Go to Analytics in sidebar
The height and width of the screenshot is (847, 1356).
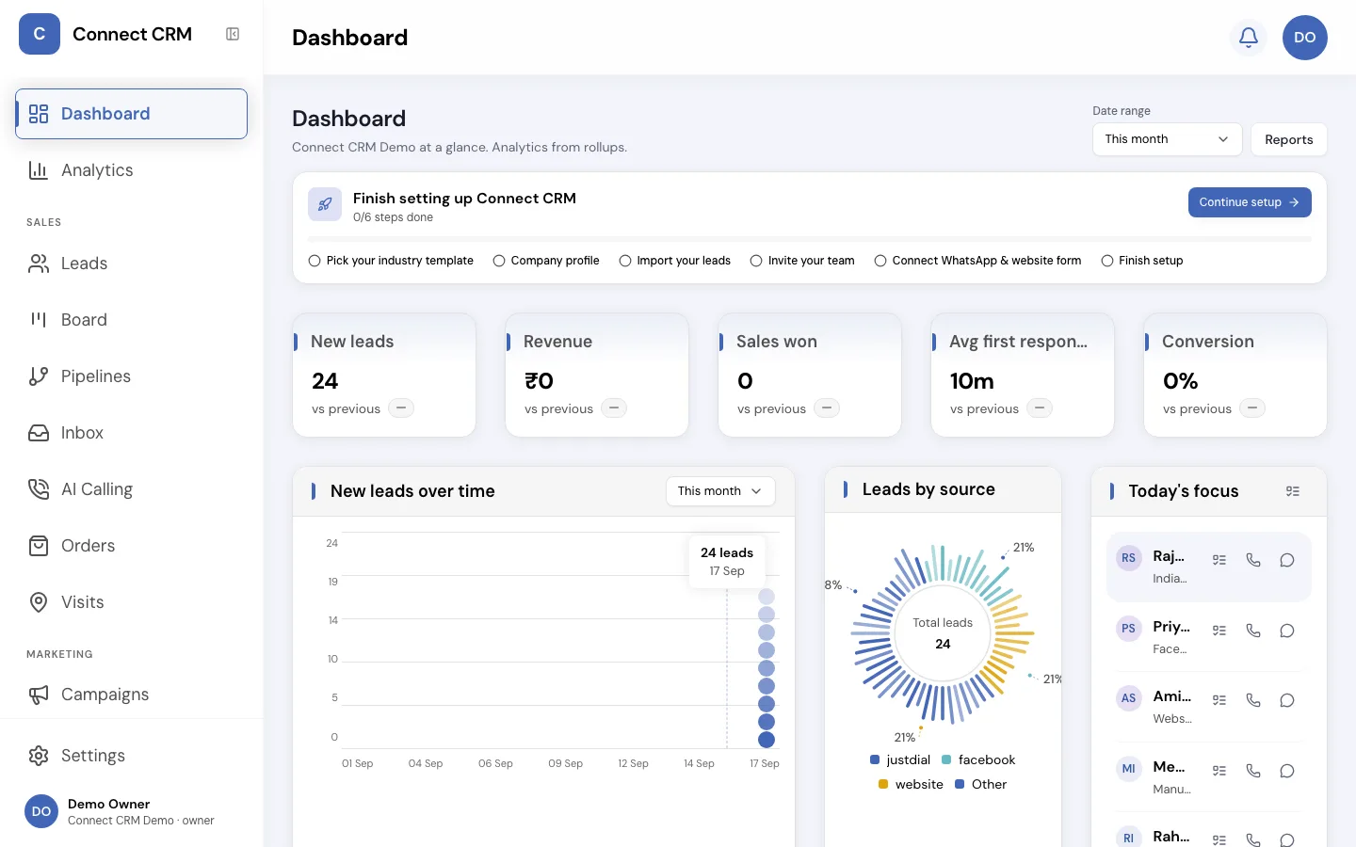pyautogui.click(x=132, y=170)
